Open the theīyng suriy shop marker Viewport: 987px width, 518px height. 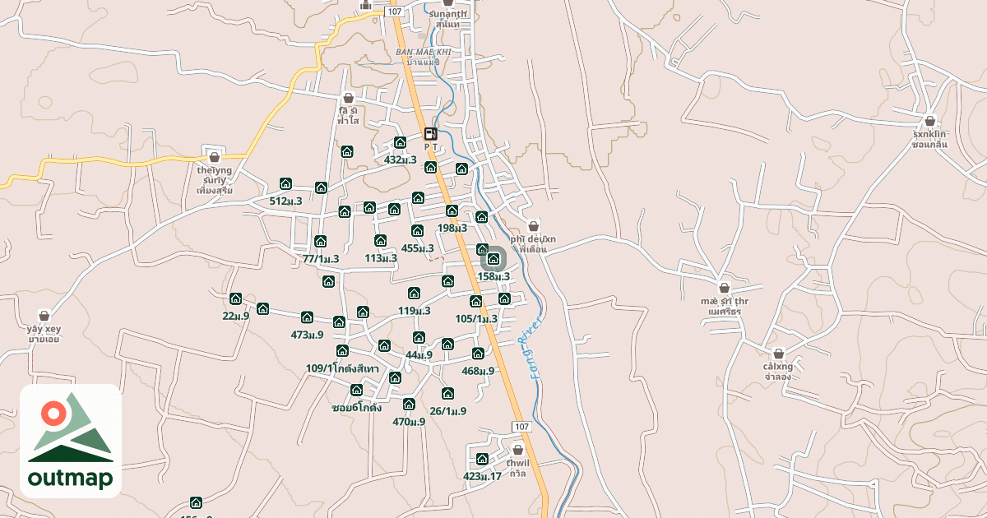click(x=215, y=156)
